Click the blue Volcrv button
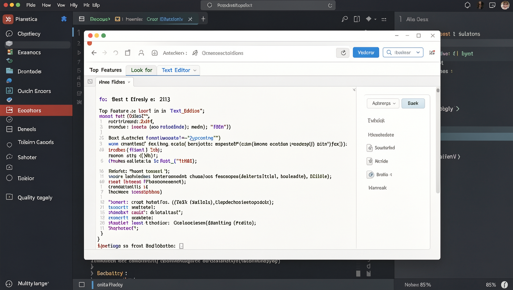Viewport: 513px width, 290px height. [366, 52]
